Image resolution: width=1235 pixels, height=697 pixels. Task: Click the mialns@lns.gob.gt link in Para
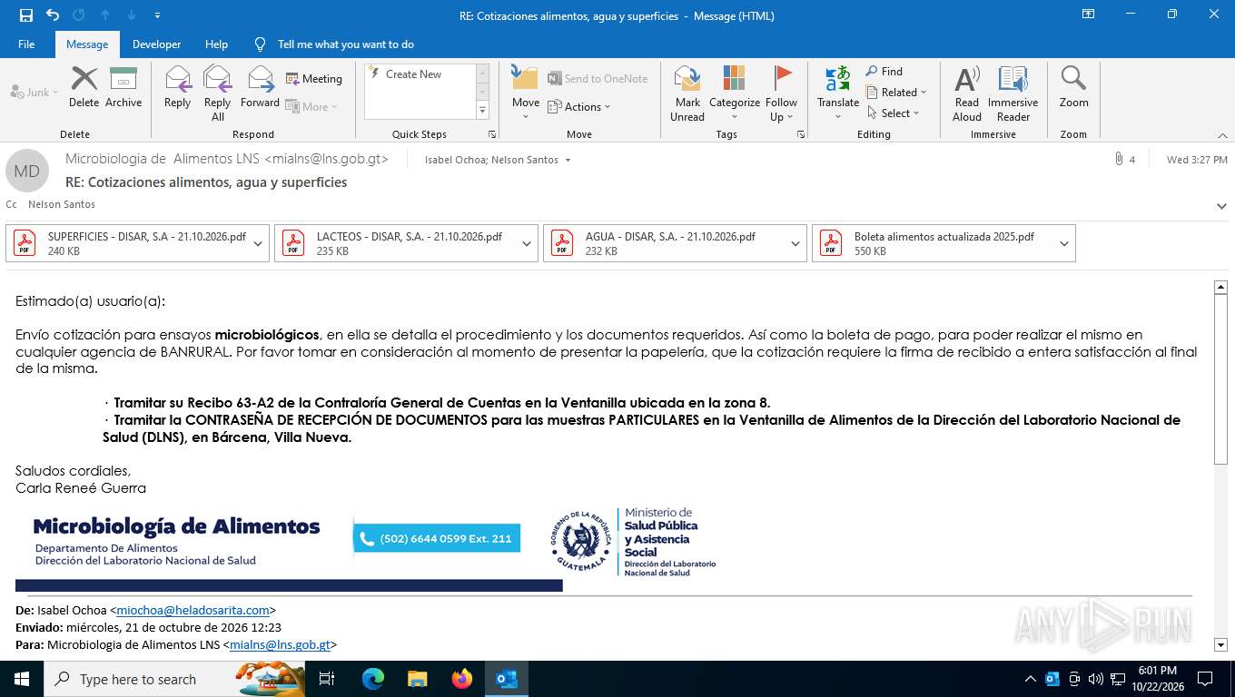[x=280, y=644]
